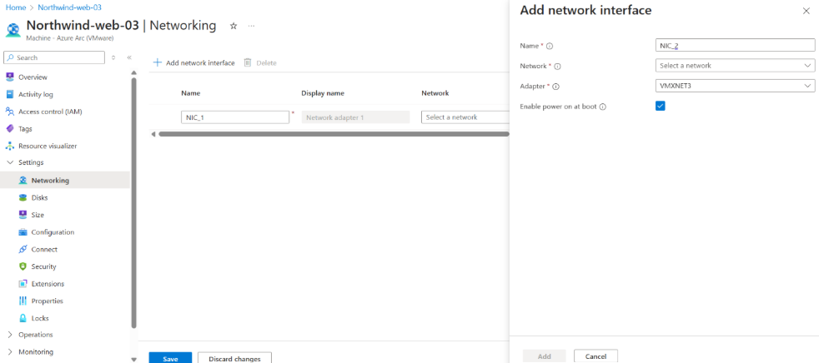Click the Overview icon in sidebar
Image resolution: width=819 pixels, height=363 pixels.
9,77
